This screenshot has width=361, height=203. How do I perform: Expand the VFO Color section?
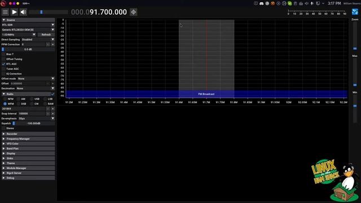point(28,144)
